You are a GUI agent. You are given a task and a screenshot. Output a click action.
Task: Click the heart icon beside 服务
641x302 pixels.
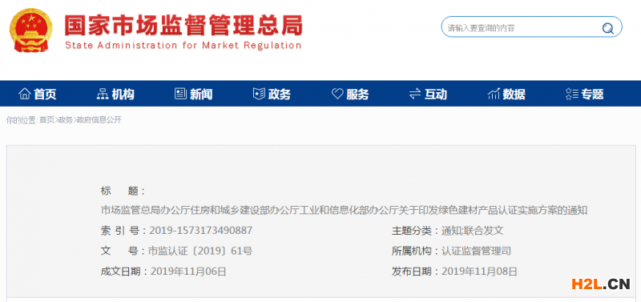tap(337, 94)
